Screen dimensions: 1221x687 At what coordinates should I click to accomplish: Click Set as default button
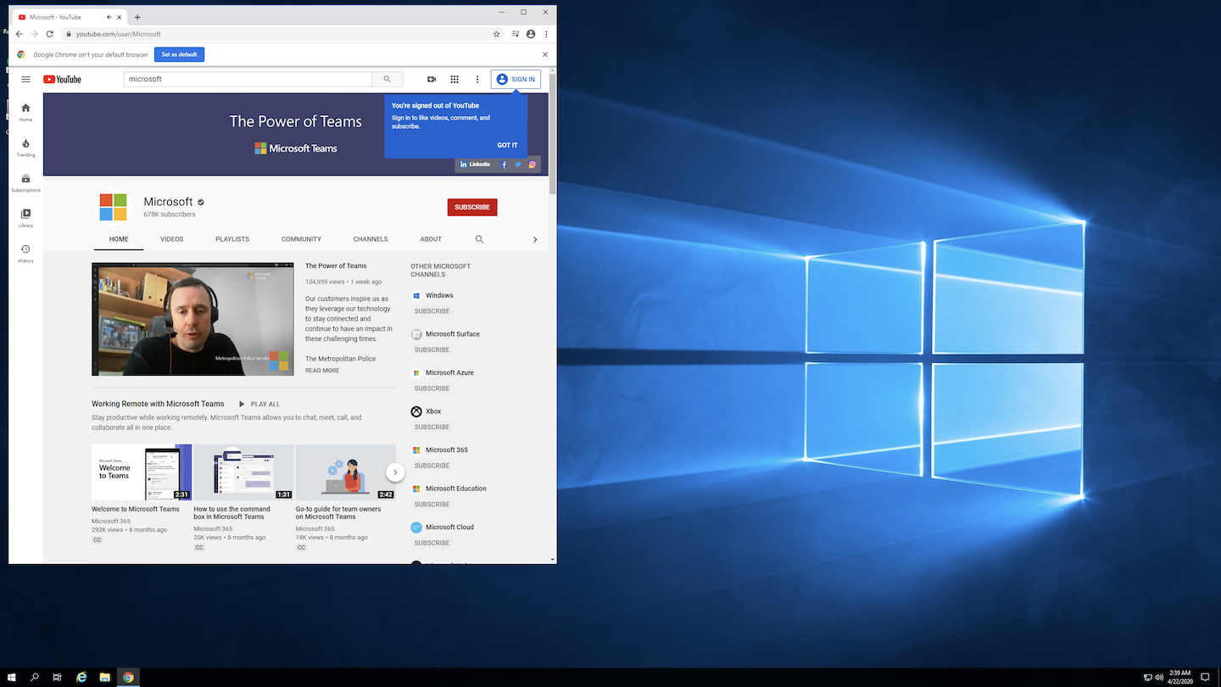coord(179,54)
